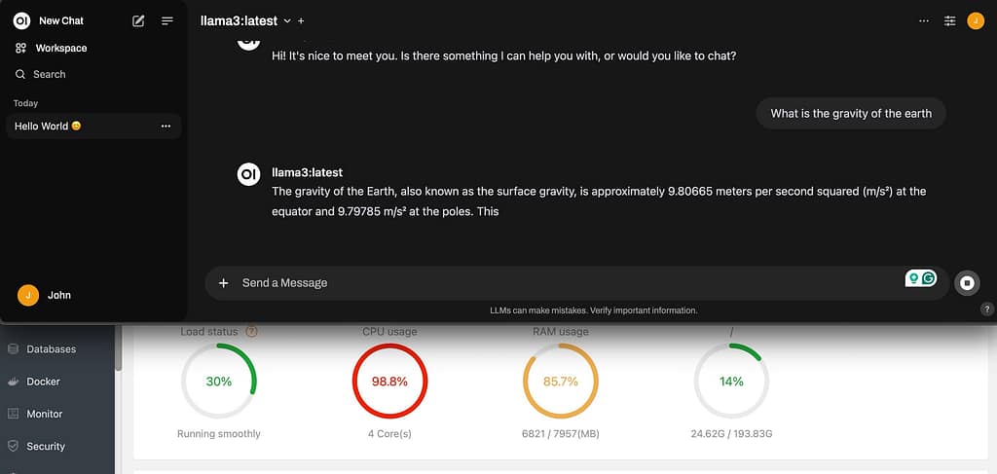Click the plus icon in the message box
Image resolution: width=997 pixels, height=474 pixels.
(223, 283)
